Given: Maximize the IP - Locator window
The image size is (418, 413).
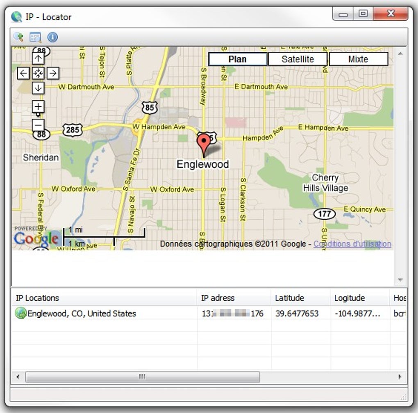Looking at the screenshot, I should (x=363, y=14).
